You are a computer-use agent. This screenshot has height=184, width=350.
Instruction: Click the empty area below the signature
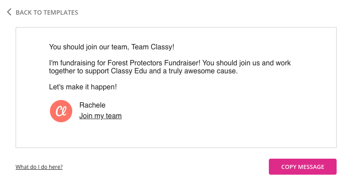176,135
